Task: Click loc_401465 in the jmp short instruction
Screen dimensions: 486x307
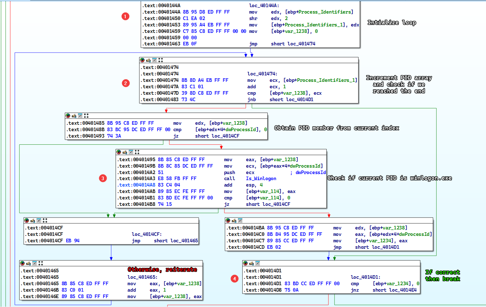Action: [184, 241]
